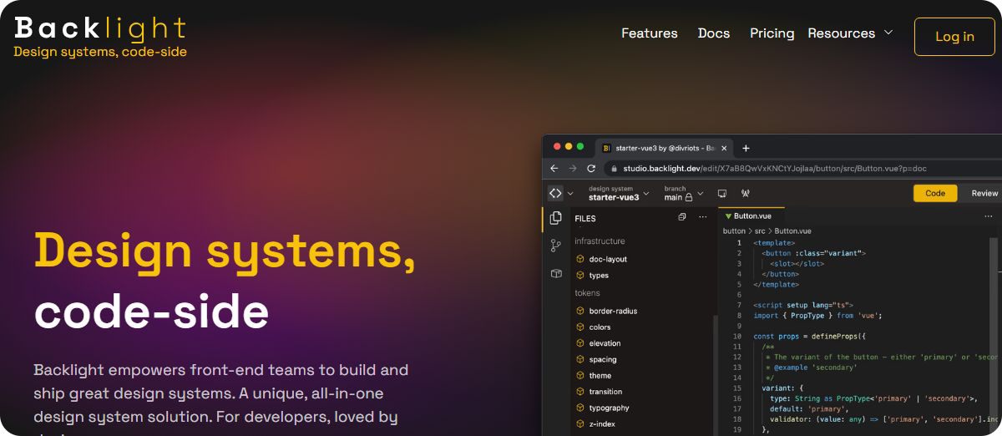
Task: Reload the studio.backlight.dev page
Action: [x=591, y=168]
